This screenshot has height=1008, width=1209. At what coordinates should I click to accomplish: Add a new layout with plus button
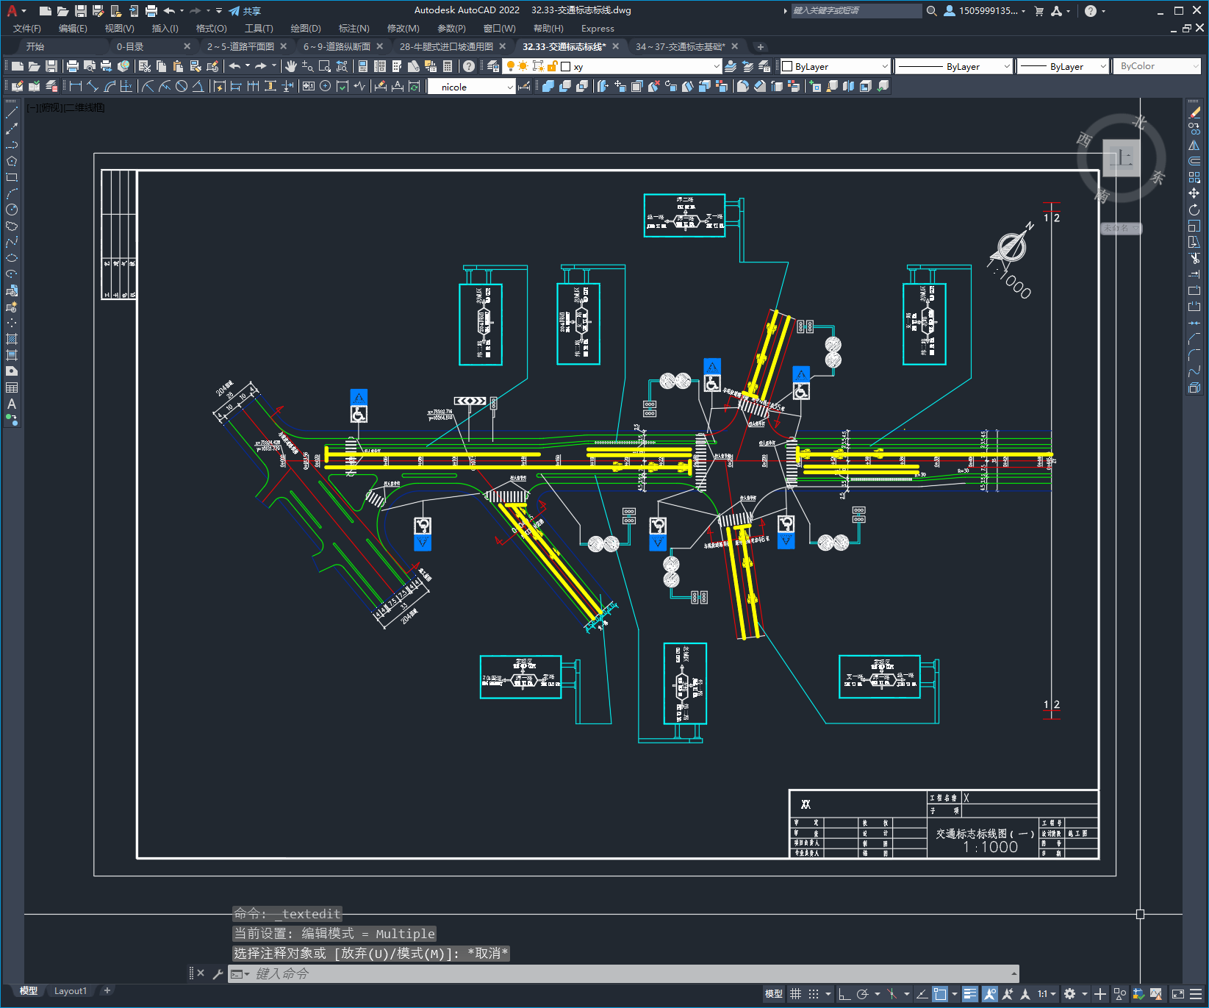tap(107, 990)
